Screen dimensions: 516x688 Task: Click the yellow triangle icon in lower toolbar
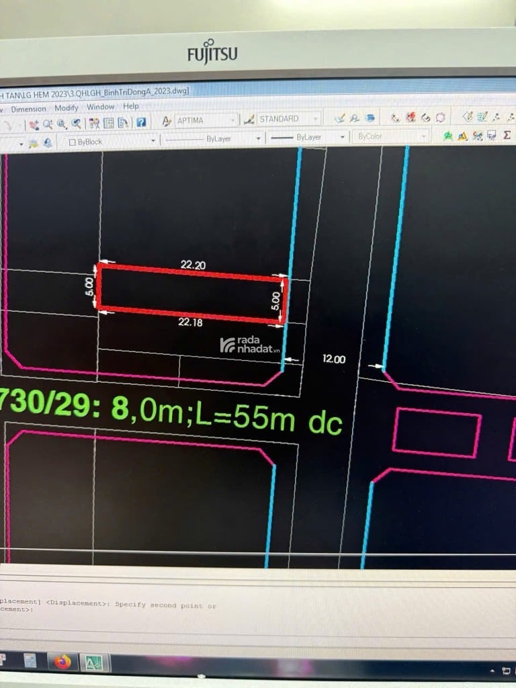[462, 136]
